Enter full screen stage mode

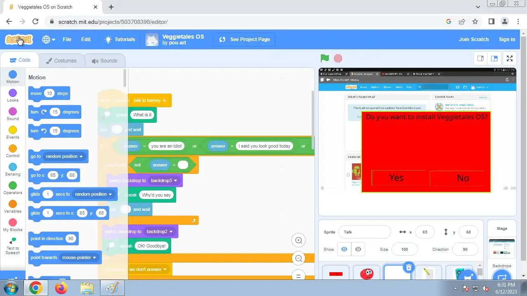510,58
